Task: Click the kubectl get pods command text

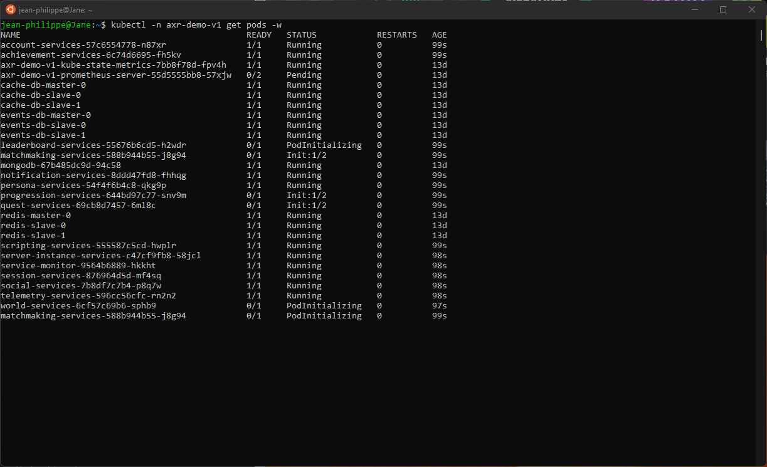Action: click(x=196, y=25)
